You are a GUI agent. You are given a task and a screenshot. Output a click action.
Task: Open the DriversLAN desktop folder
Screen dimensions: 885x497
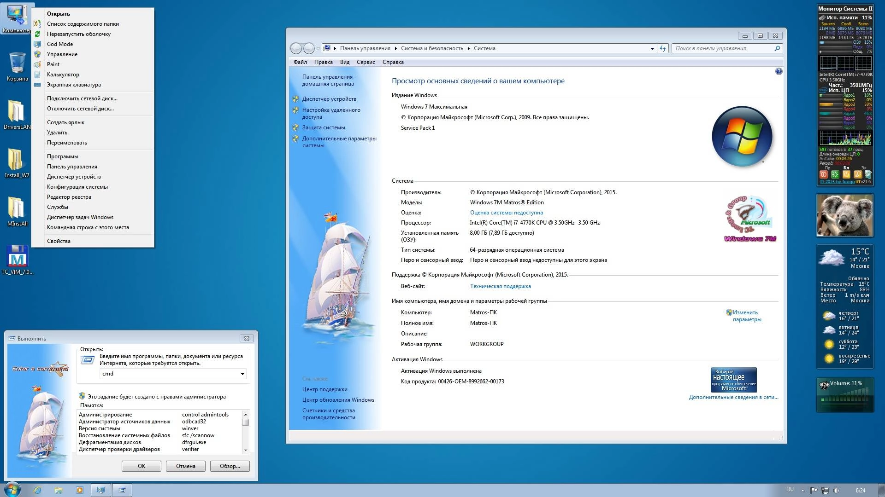pos(17,115)
